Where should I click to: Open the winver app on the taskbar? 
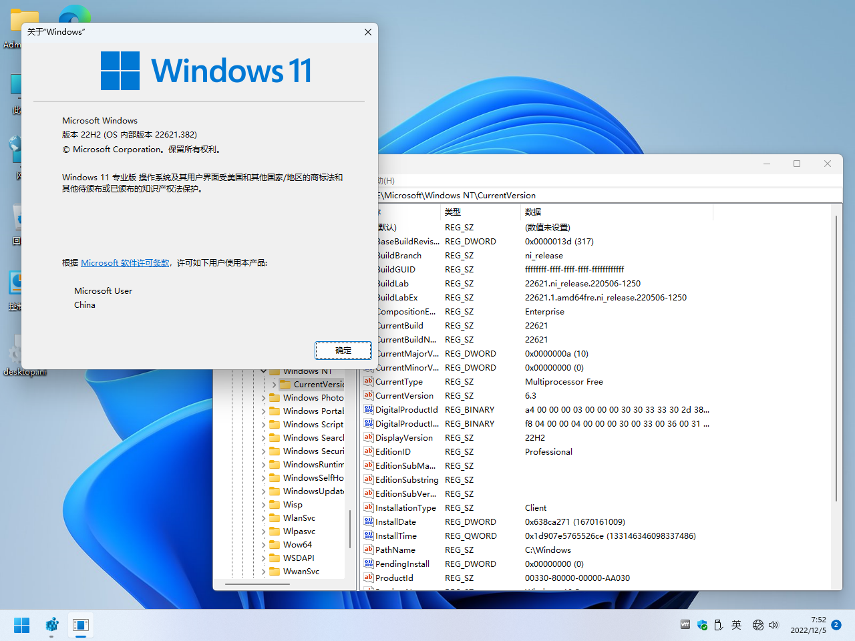point(81,625)
